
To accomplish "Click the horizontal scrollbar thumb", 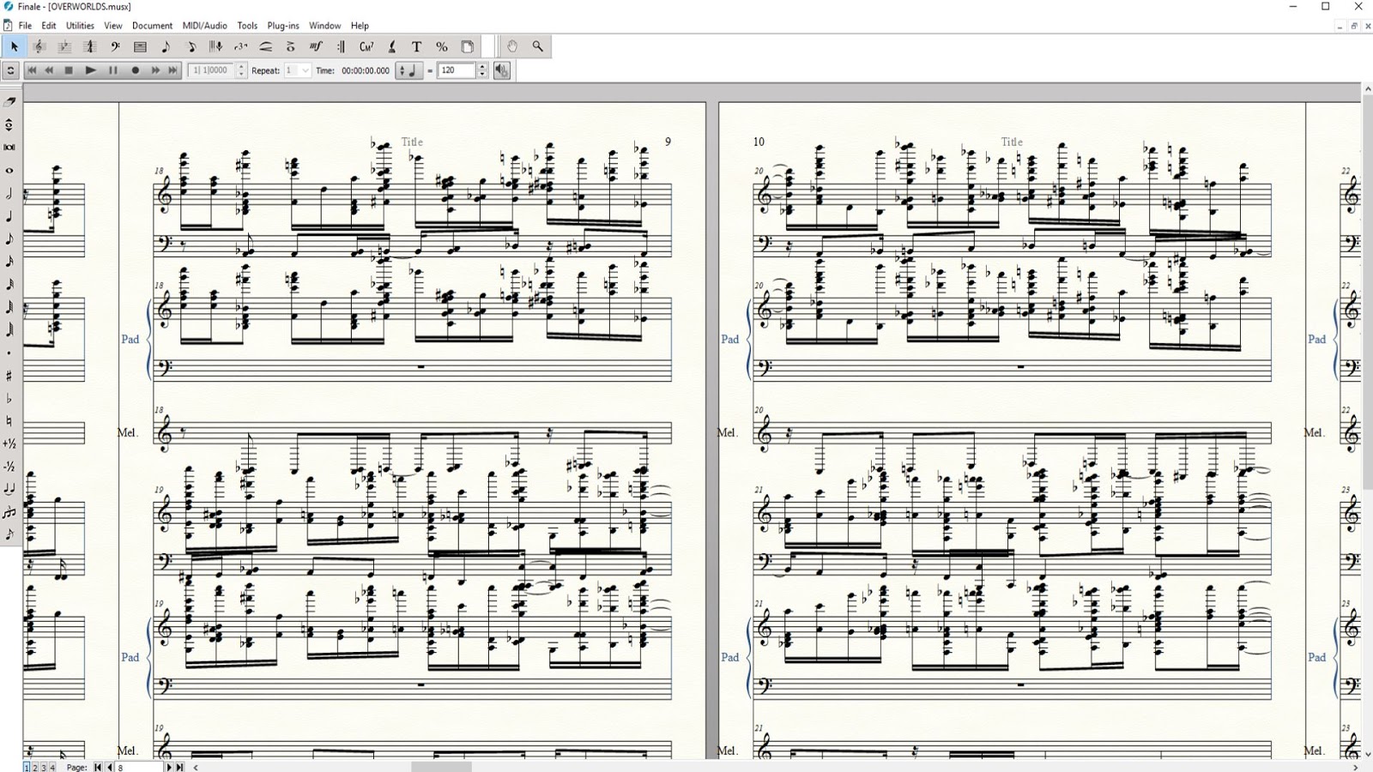I will coord(442,767).
